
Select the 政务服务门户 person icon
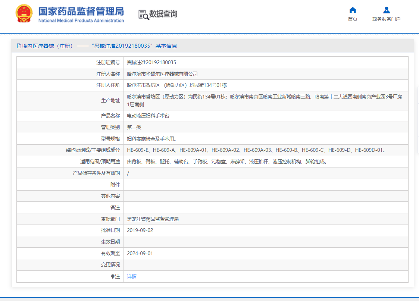click(386, 10)
